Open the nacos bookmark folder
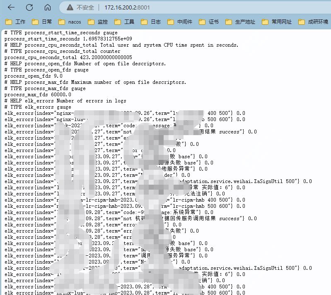The height and width of the screenshot is (295, 331). pos(70,22)
